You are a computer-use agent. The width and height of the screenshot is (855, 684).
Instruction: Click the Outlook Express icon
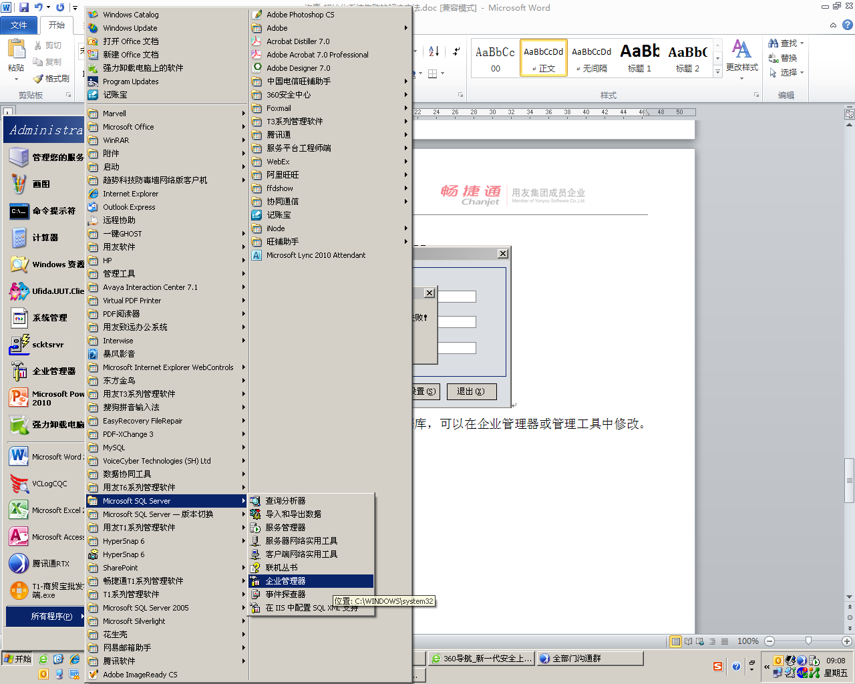pyautogui.click(x=93, y=207)
